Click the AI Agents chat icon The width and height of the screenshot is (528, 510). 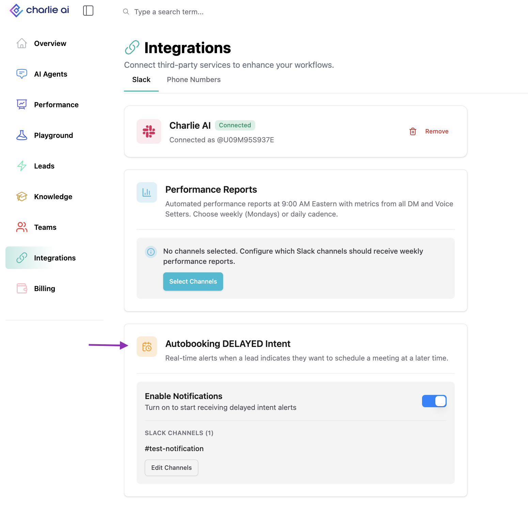22,74
